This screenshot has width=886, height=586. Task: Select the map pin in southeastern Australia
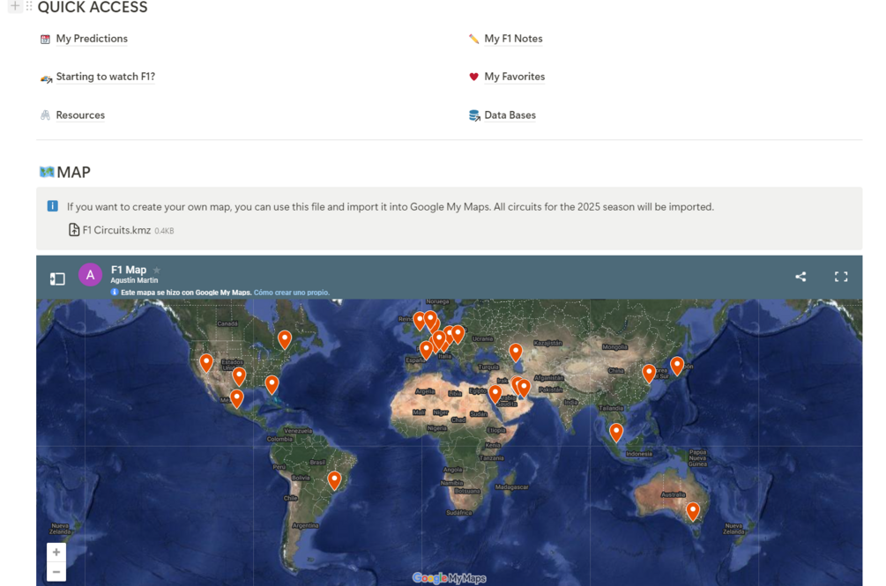point(693,512)
